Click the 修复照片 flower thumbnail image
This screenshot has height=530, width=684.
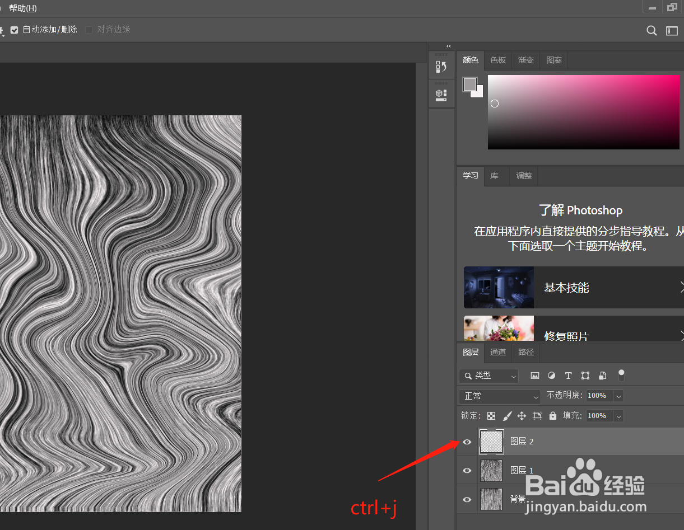pyautogui.click(x=499, y=329)
